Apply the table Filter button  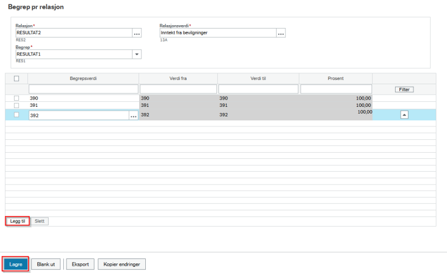click(404, 90)
